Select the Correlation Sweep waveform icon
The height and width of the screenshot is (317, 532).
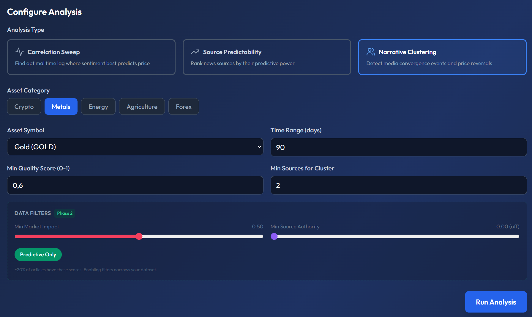(x=19, y=52)
